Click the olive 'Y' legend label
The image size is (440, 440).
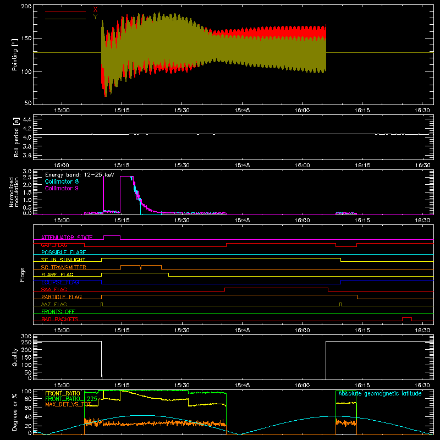click(95, 17)
